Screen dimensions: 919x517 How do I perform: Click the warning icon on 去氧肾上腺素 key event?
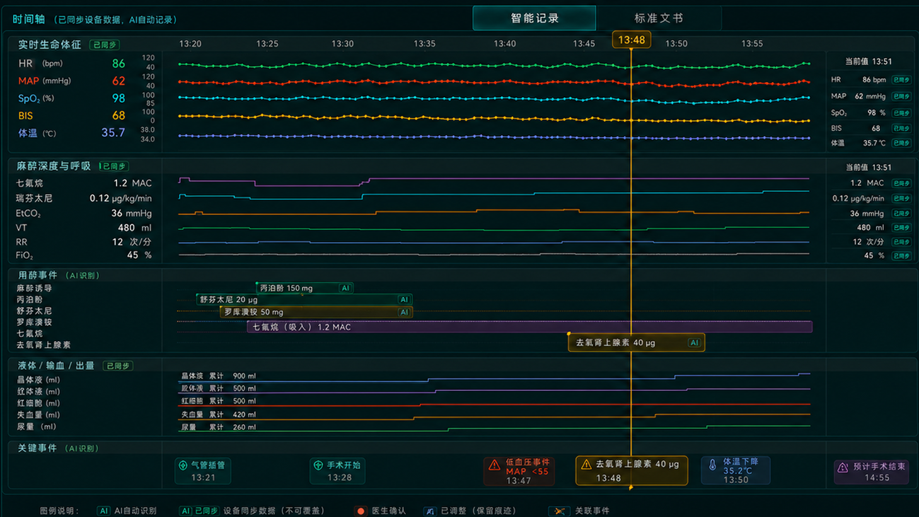586,465
